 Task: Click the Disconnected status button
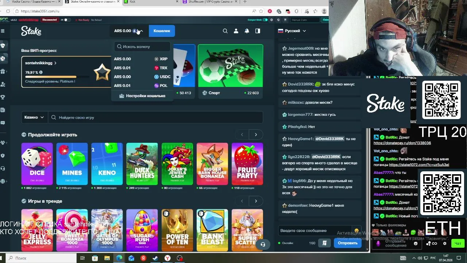[x=50, y=20]
